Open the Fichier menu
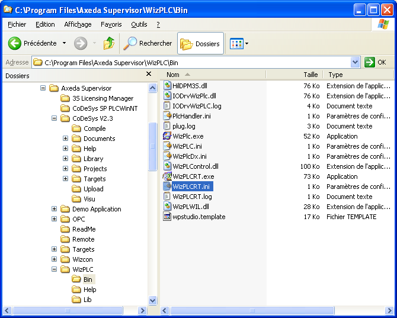This screenshot has height=318, width=397. (x=17, y=24)
